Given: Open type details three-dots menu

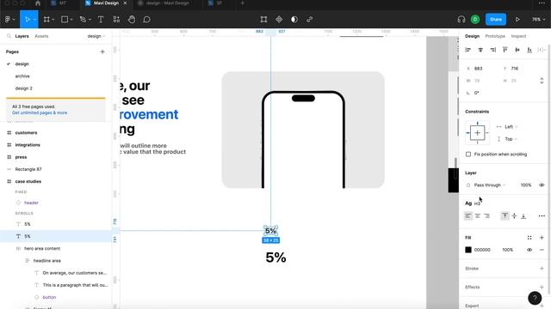Looking at the screenshot, I should pyautogui.click(x=542, y=216).
